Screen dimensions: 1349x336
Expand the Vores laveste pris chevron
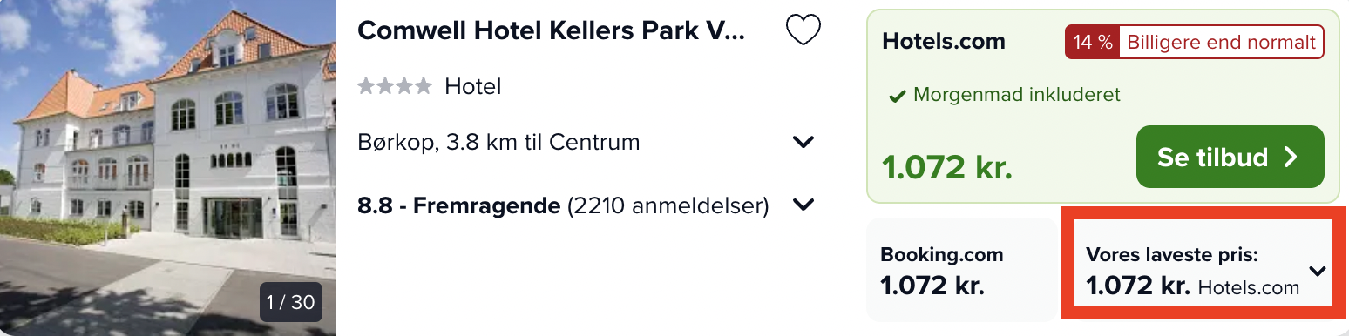point(1317,271)
